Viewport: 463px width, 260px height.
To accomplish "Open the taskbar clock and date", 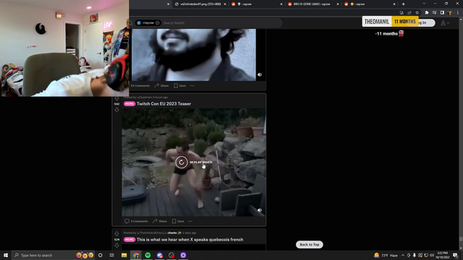I will (442, 255).
